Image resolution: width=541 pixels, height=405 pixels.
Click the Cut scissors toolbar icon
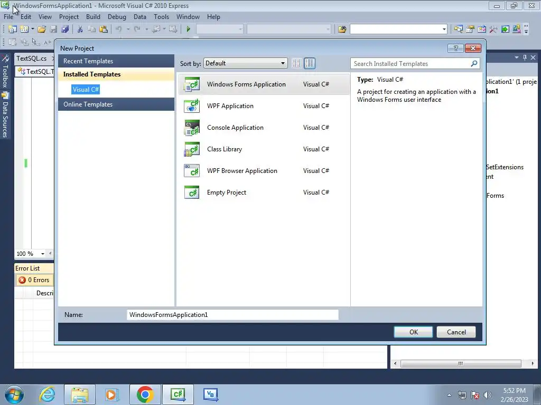click(x=80, y=30)
